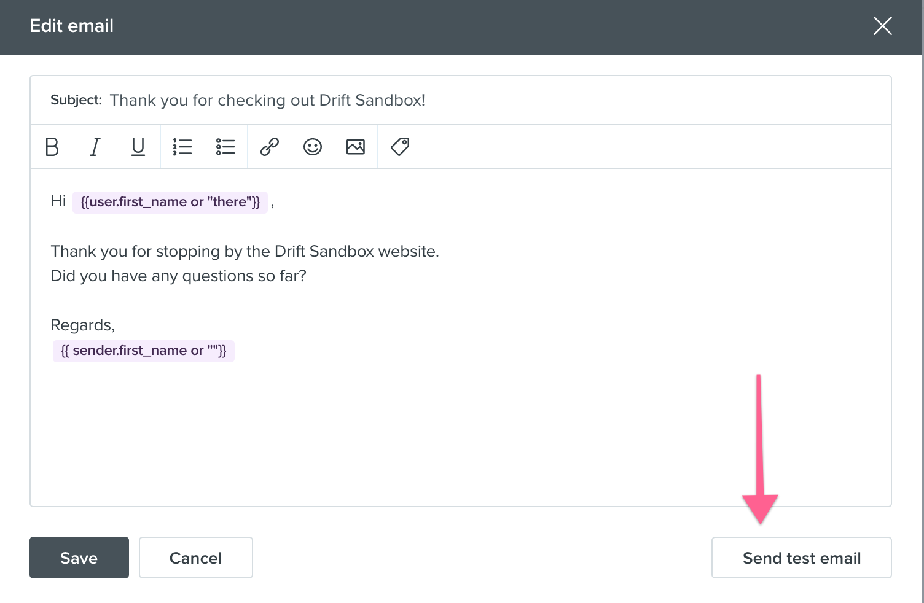Insert an image into the email
This screenshot has height=603, width=924.
pyautogui.click(x=356, y=147)
